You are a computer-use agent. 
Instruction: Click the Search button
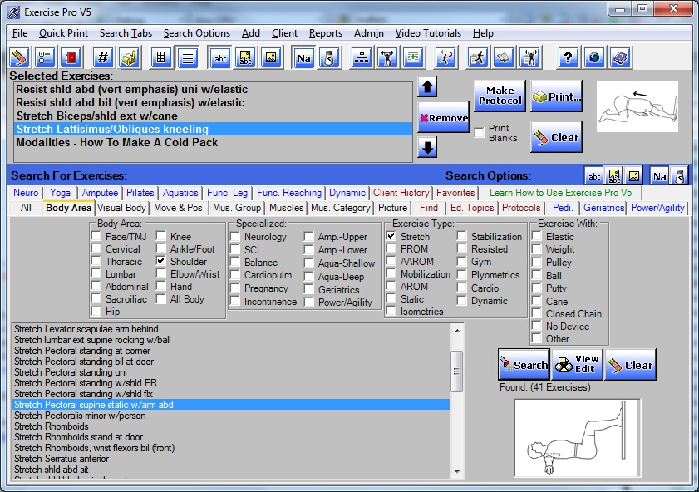[x=524, y=365]
